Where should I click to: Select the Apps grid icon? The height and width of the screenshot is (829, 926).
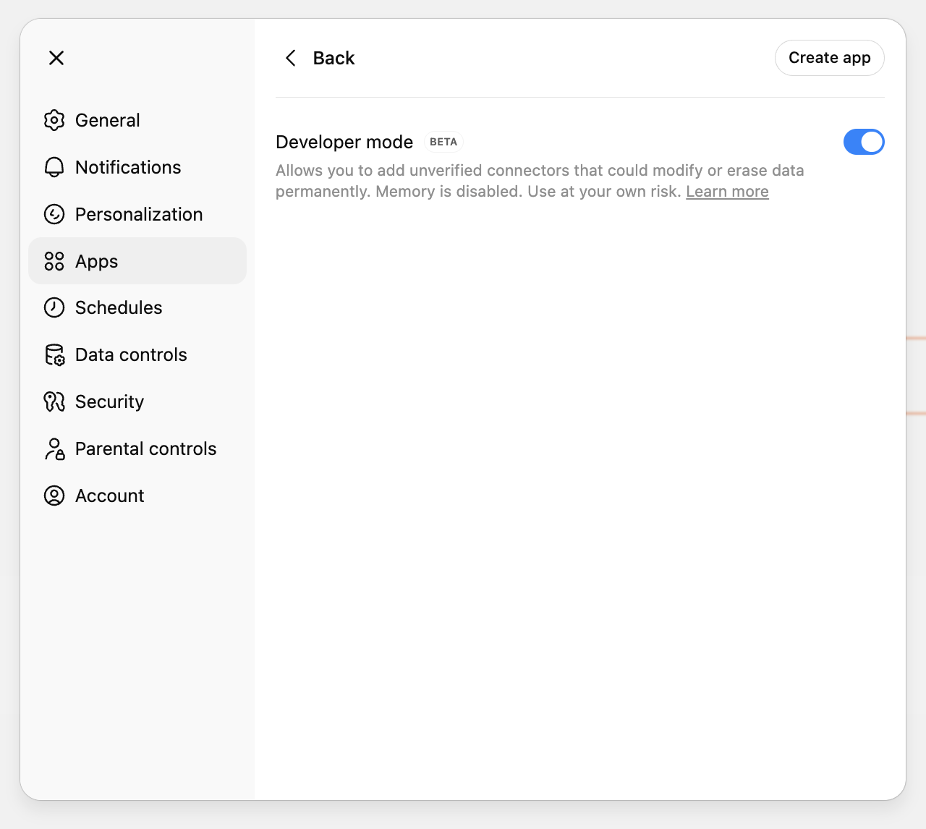[x=54, y=261]
